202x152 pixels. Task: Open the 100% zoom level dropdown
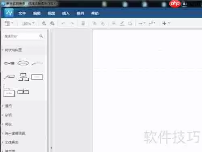(28, 24)
